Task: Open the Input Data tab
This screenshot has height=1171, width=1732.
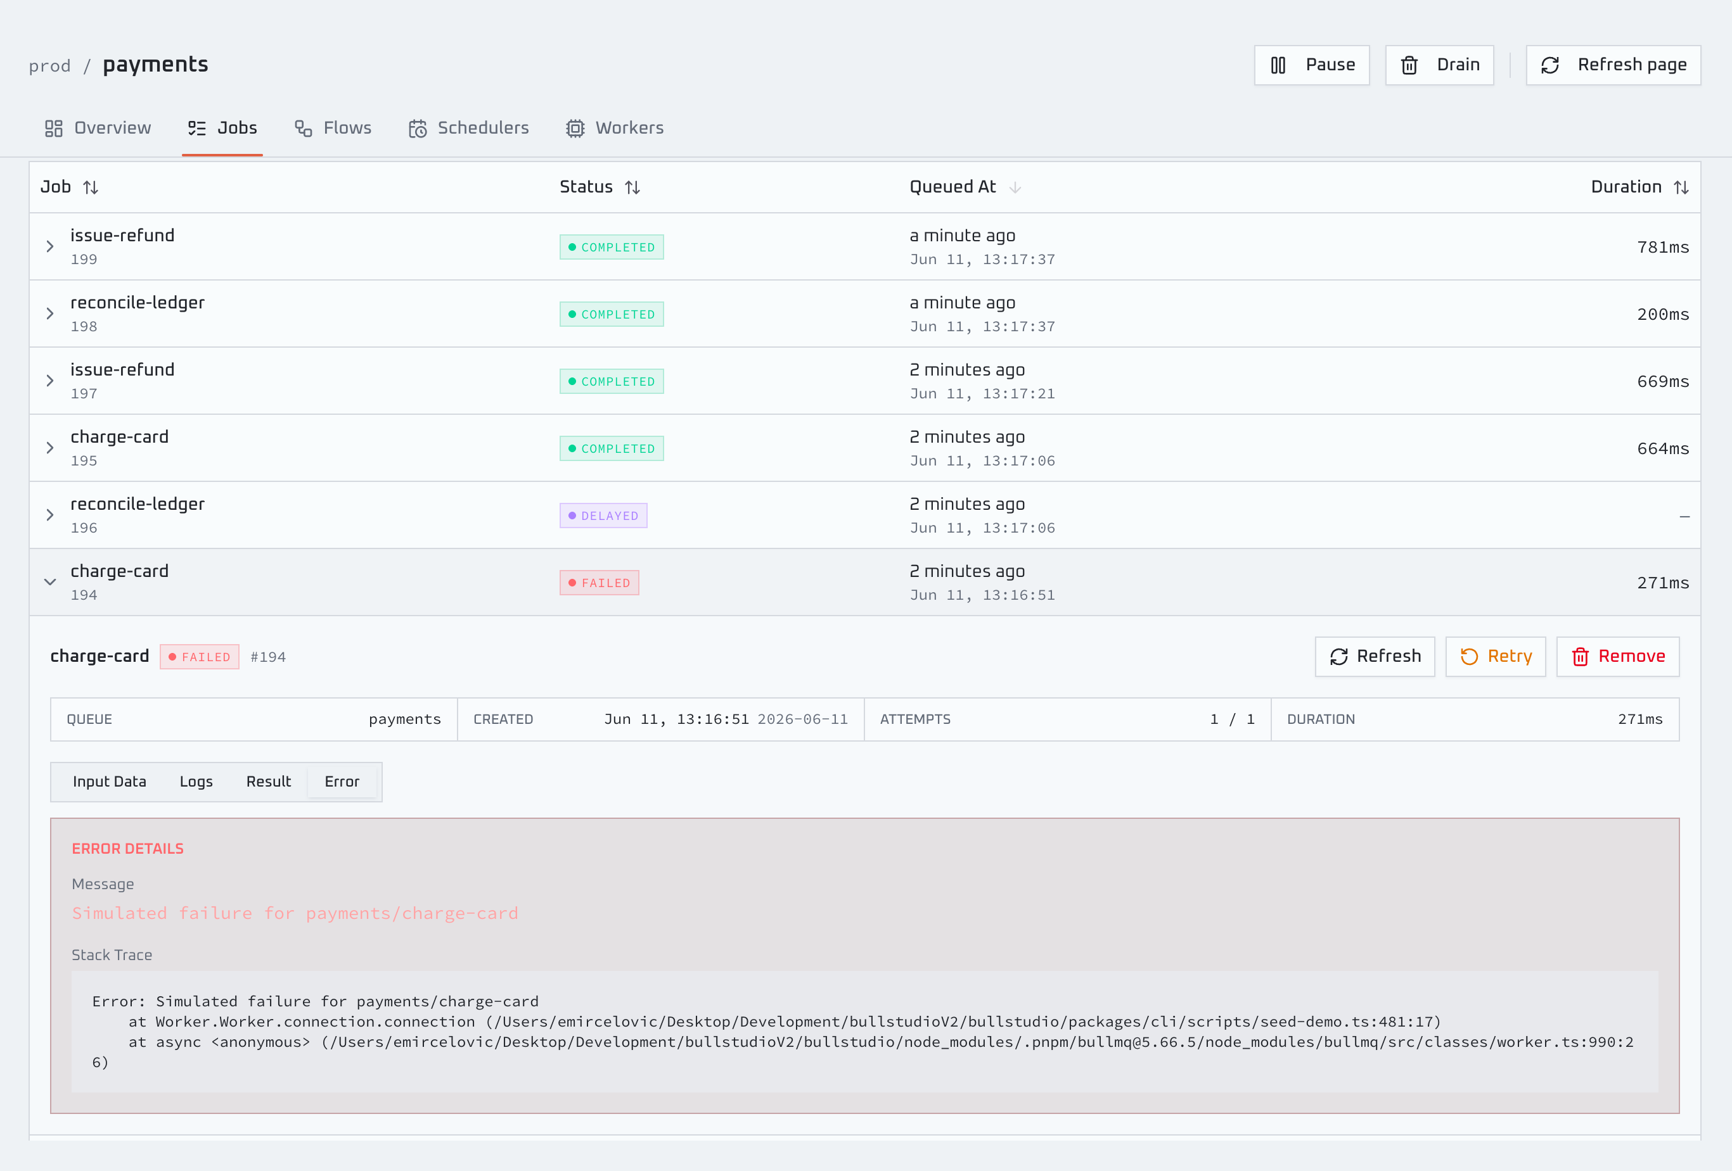Action: [110, 782]
